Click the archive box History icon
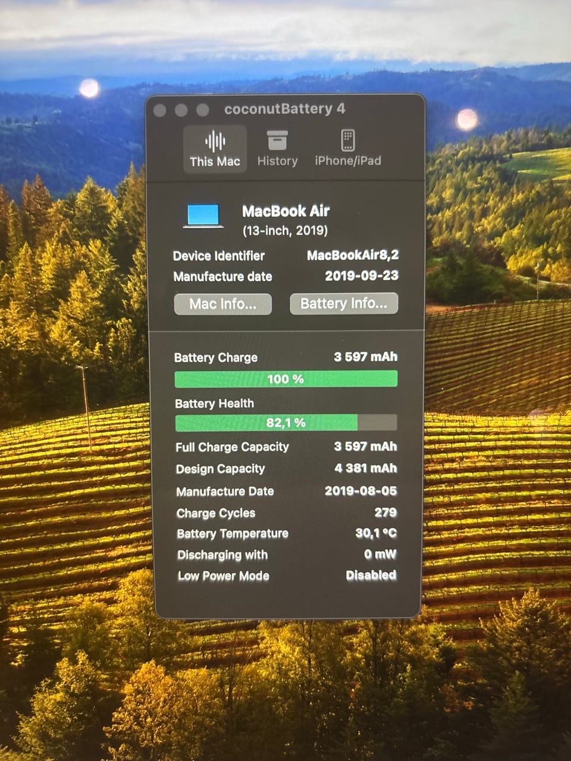 coord(277,141)
